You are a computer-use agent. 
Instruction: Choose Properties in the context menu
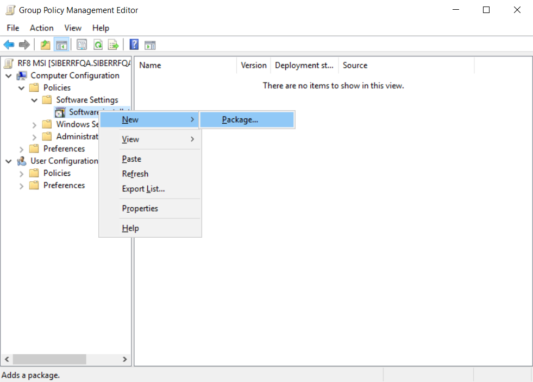coord(140,208)
